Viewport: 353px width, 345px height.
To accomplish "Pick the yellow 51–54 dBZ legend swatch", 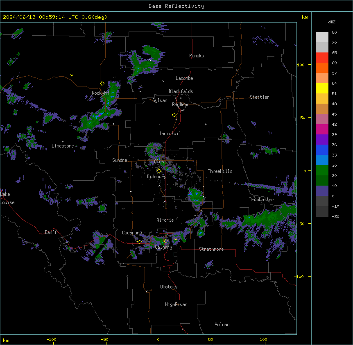I will (x=322, y=88).
